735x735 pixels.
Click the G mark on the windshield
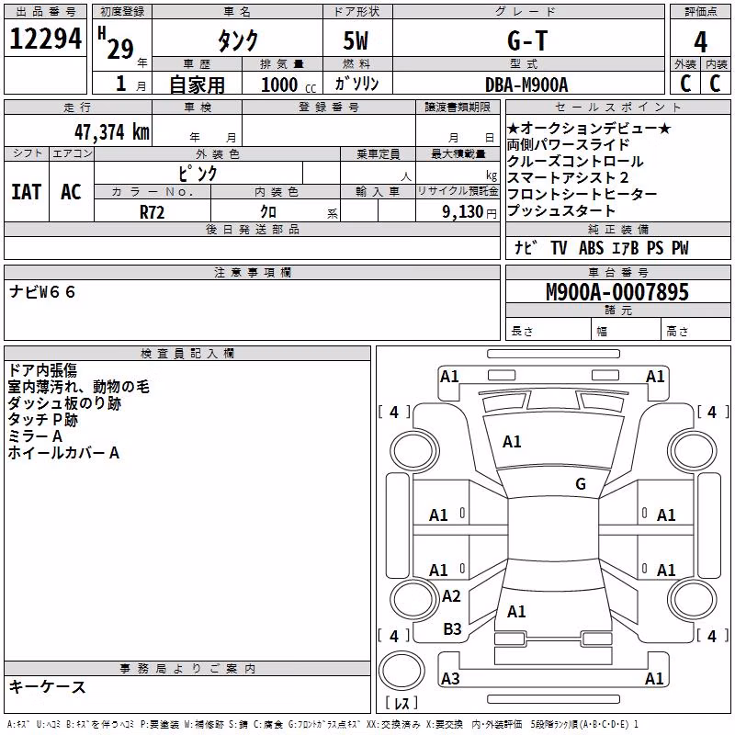581,483
